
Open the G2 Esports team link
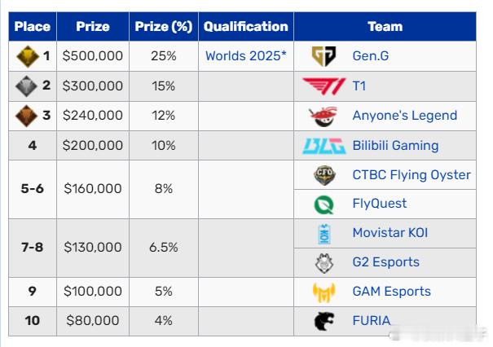pos(385,261)
